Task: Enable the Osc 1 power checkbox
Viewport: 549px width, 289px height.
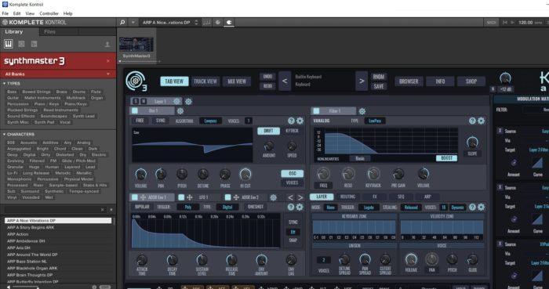Action: [135, 111]
